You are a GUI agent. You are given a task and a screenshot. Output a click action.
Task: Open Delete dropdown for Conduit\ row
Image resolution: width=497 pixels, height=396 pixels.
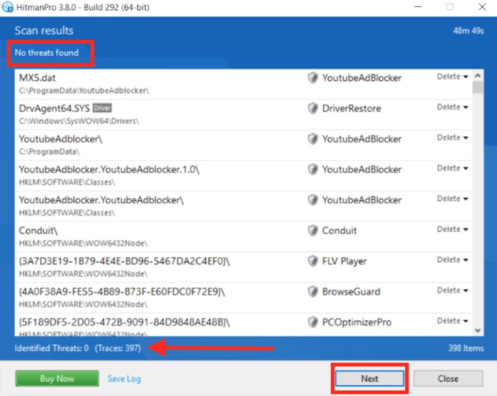point(452,230)
